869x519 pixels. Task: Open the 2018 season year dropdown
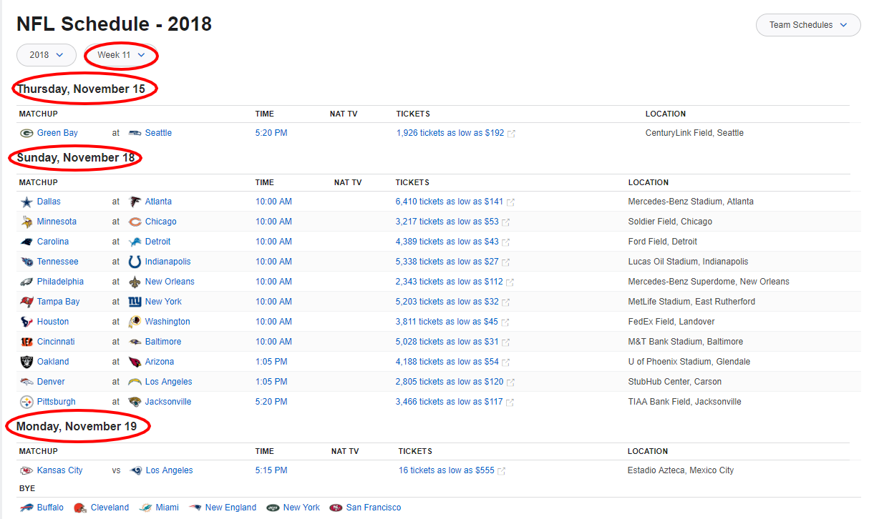click(x=47, y=55)
